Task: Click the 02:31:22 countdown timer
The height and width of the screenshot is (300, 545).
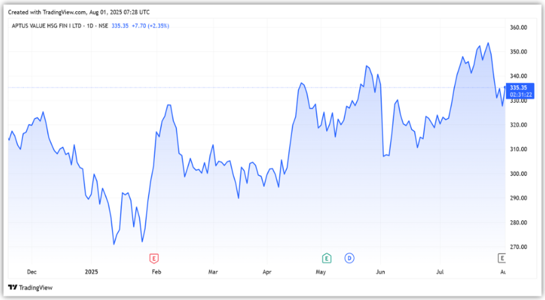Action: (x=518, y=95)
